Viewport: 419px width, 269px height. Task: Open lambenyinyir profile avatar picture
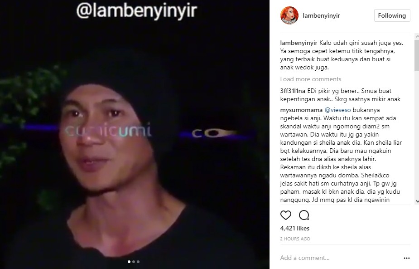coord(289,15)
